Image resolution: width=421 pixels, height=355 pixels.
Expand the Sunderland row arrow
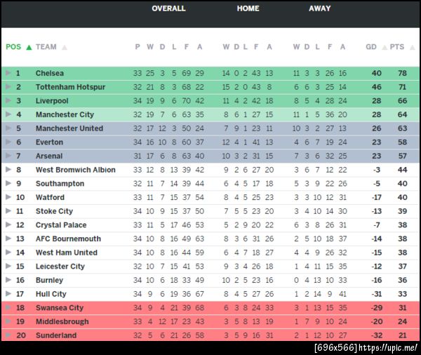tap(8, 335)
